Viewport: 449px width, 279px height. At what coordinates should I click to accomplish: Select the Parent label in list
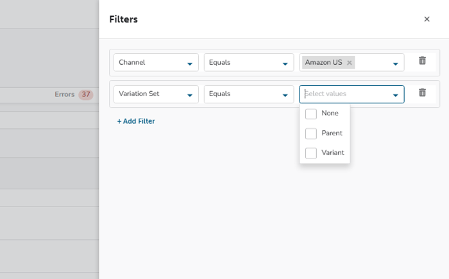[332, 133]
